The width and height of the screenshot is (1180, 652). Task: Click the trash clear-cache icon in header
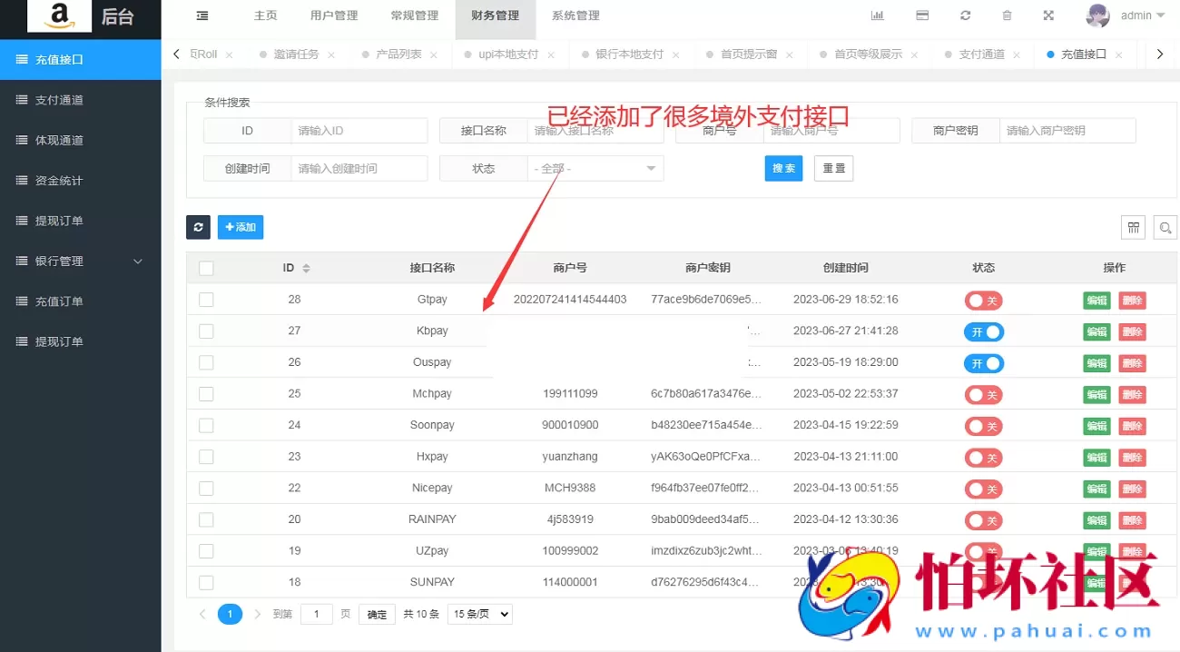point(1008,15)
